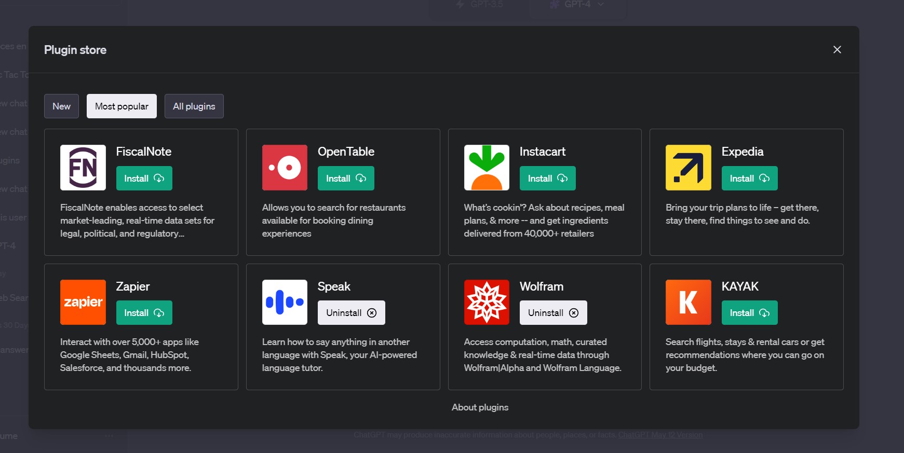Click the KAYAK K logo

689,302
